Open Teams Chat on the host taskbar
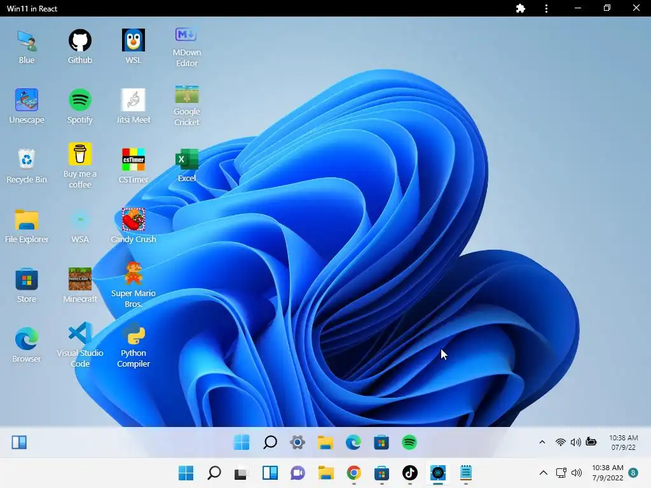Viewport: 651px width, 488px height. [298, 473]
